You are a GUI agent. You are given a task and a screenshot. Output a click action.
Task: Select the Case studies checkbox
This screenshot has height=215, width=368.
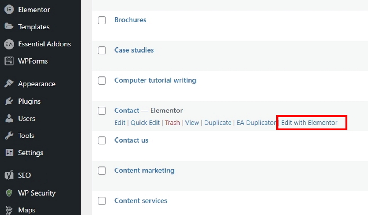[102, 50]
